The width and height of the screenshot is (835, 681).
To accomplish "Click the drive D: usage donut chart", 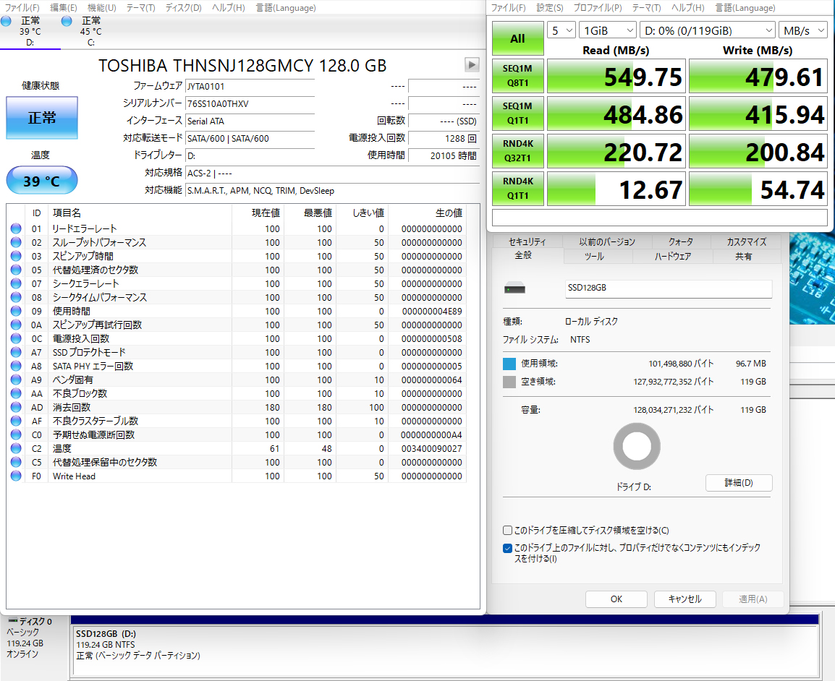I will coord(637,446).
